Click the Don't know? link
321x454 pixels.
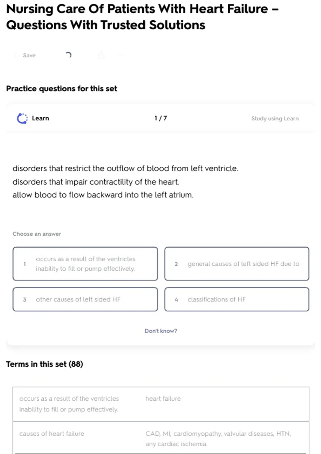coord(161,331)
